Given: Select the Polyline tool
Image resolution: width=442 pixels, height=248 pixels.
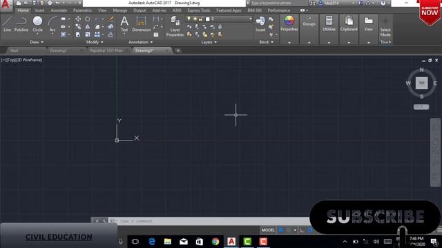Looking at the screenshot, I should point(21,23).
